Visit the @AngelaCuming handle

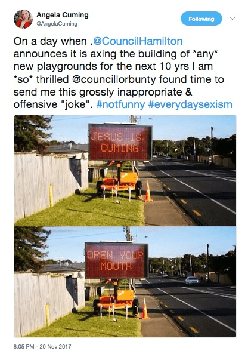(x=57, y=24)
